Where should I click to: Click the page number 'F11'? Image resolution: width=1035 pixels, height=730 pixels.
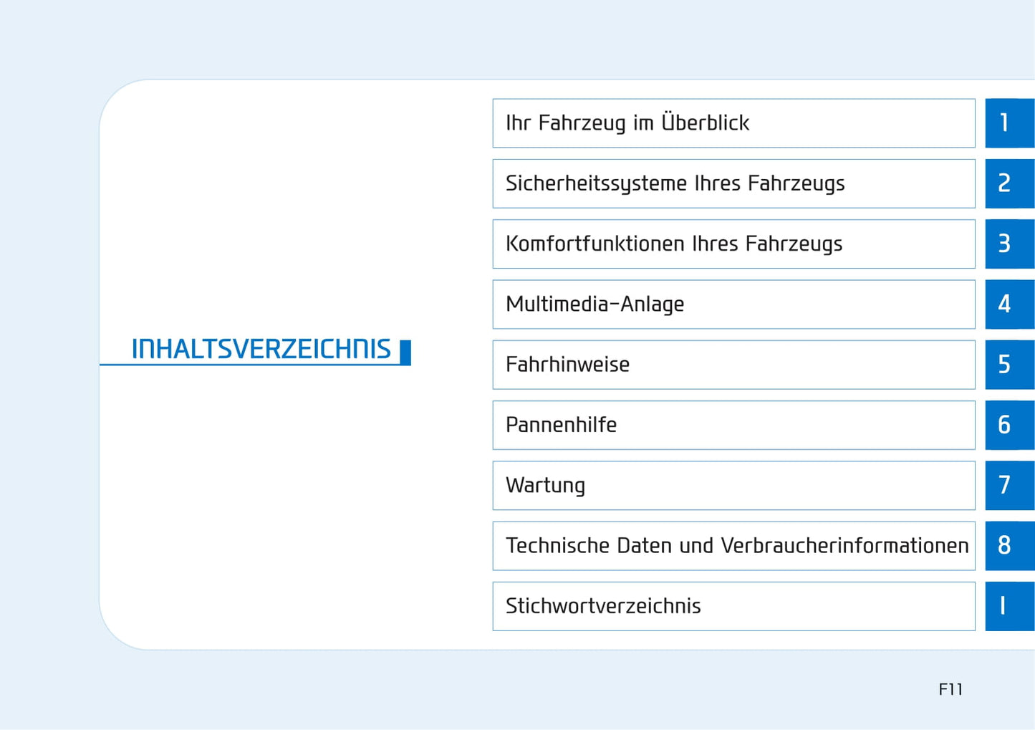[950, 689]
